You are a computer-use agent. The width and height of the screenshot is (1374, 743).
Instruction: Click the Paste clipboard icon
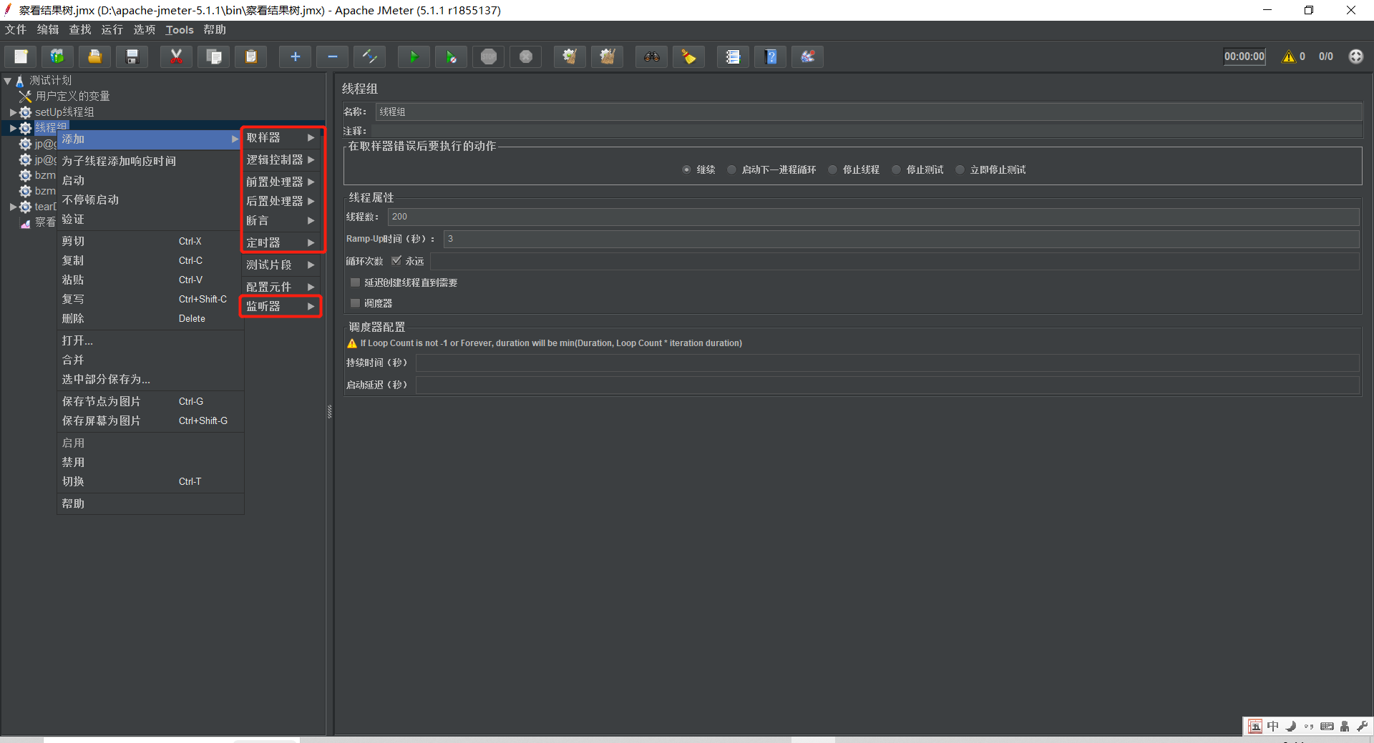(x=250, y=56)
